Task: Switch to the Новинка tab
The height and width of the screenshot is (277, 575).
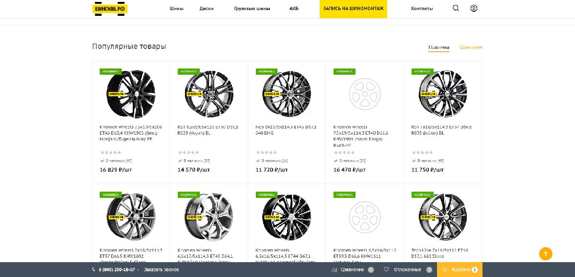Action: point(439,47)
